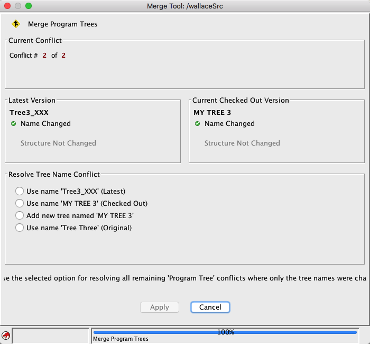
Task: Click green check icon under Tree3_XXX
Action: click(x=13, y=124)
